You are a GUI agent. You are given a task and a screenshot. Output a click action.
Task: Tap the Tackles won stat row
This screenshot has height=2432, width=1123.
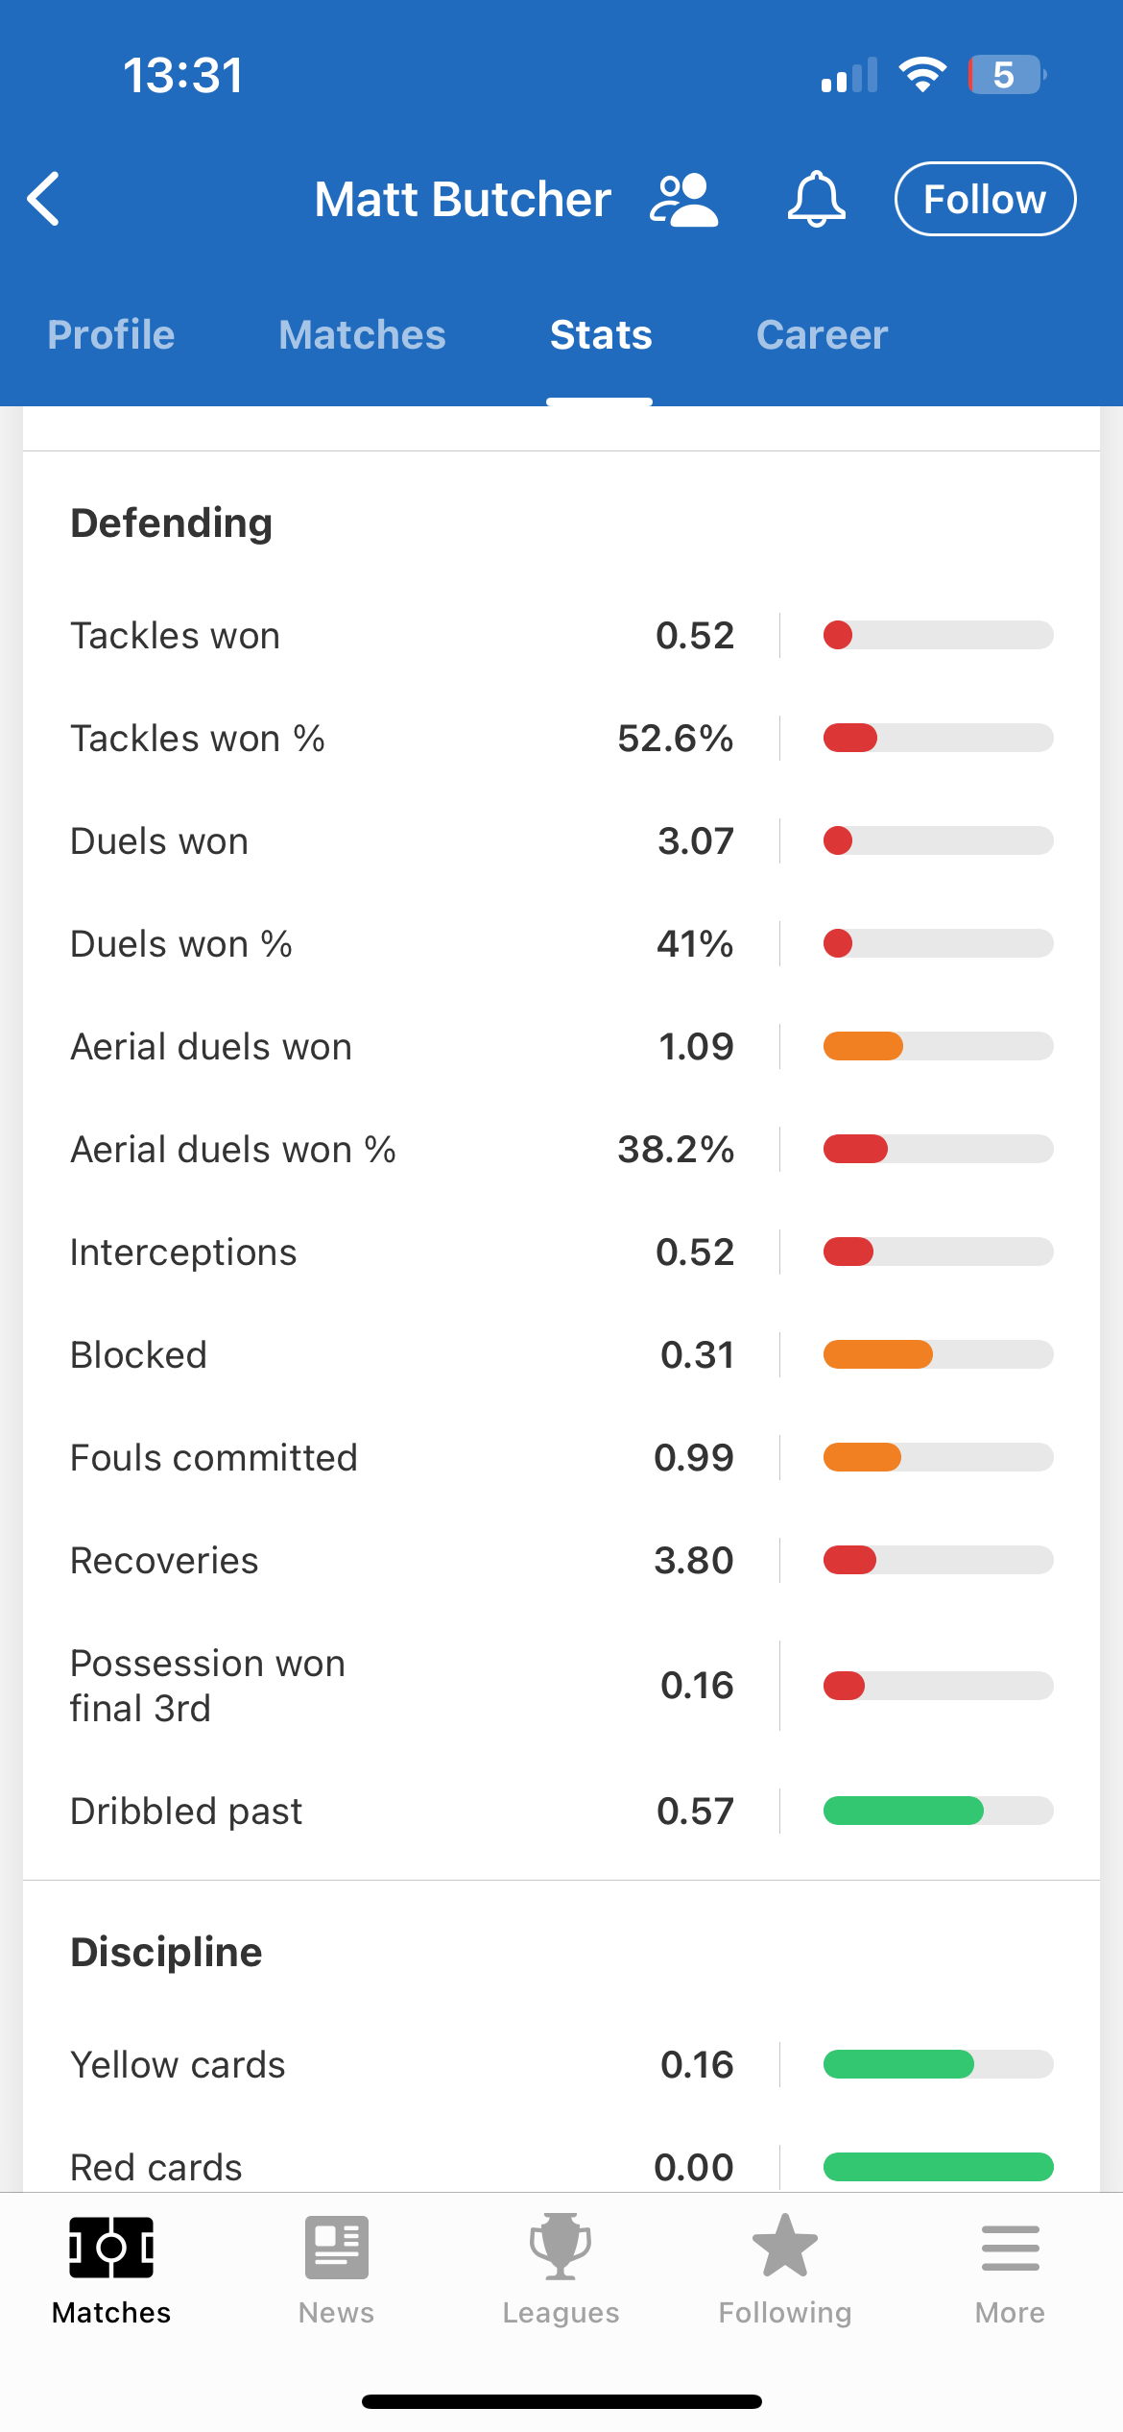point(403,636)
